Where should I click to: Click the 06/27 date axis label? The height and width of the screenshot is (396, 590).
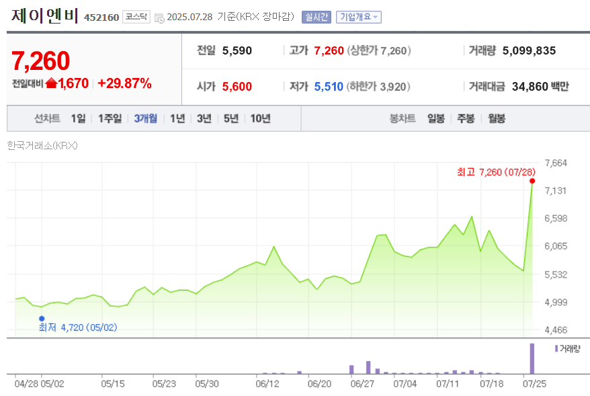pos(362,384)
